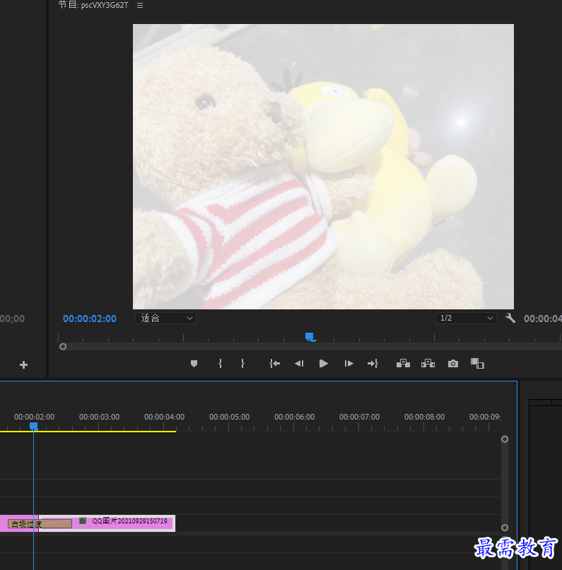Click the 00:00:06:00 mark on timeline ruler

[x=294, y=417]
